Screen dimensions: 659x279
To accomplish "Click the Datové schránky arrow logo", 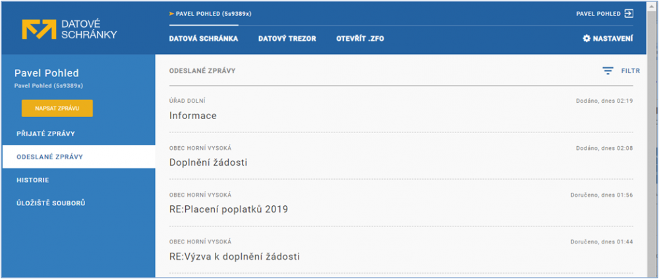I will tap(39, 29).
